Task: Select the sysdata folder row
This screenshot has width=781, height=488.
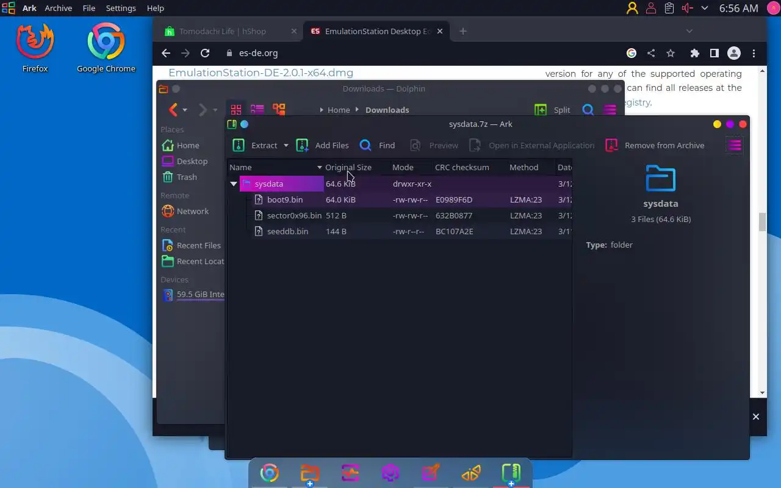Action: click(400, 184)
